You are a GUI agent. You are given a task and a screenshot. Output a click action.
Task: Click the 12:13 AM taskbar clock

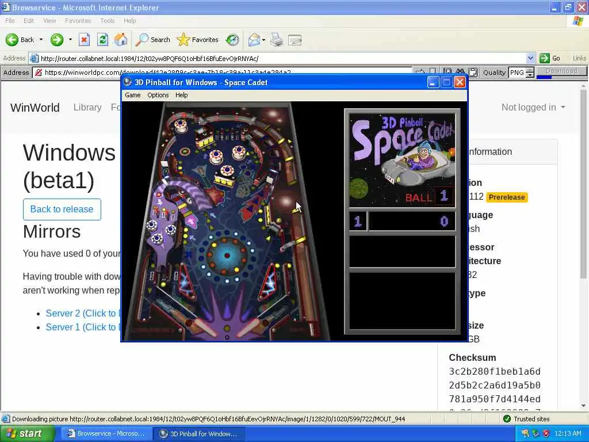568,434
